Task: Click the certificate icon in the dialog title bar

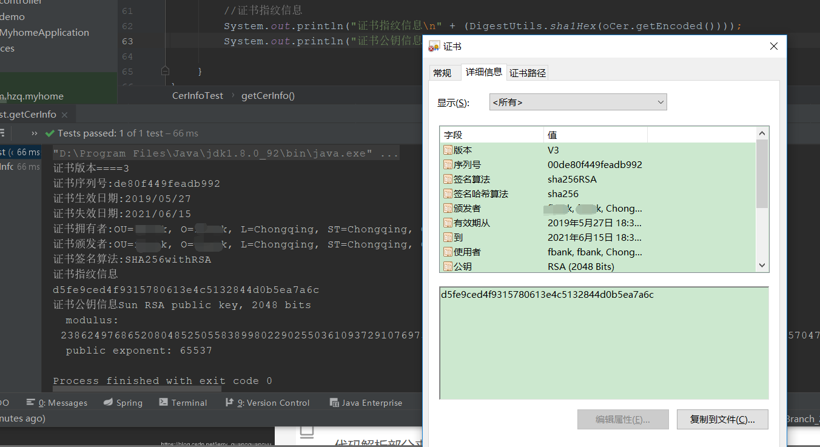Action: [x=434, y=45]
